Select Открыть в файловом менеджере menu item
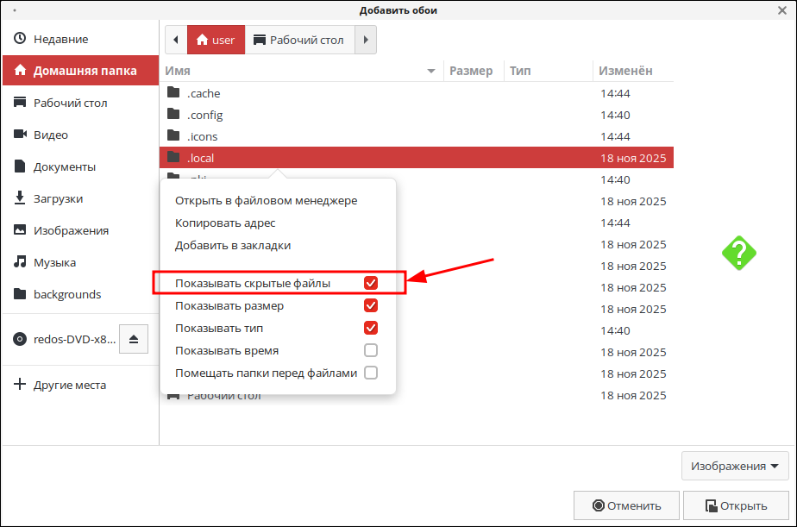This screenshot has width=797, height=527. coord(266,200)
